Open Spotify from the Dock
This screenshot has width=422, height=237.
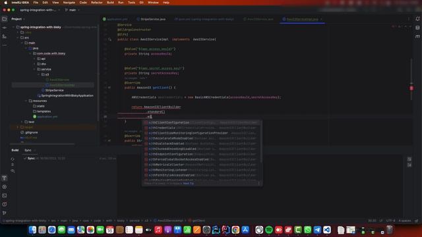point(269,230)
